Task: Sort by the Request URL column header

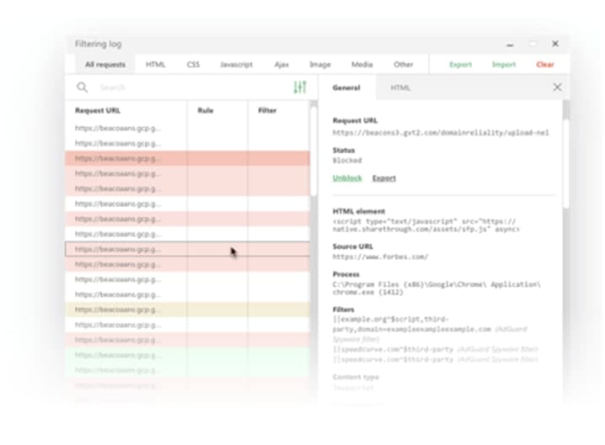Action: point(98,110)
